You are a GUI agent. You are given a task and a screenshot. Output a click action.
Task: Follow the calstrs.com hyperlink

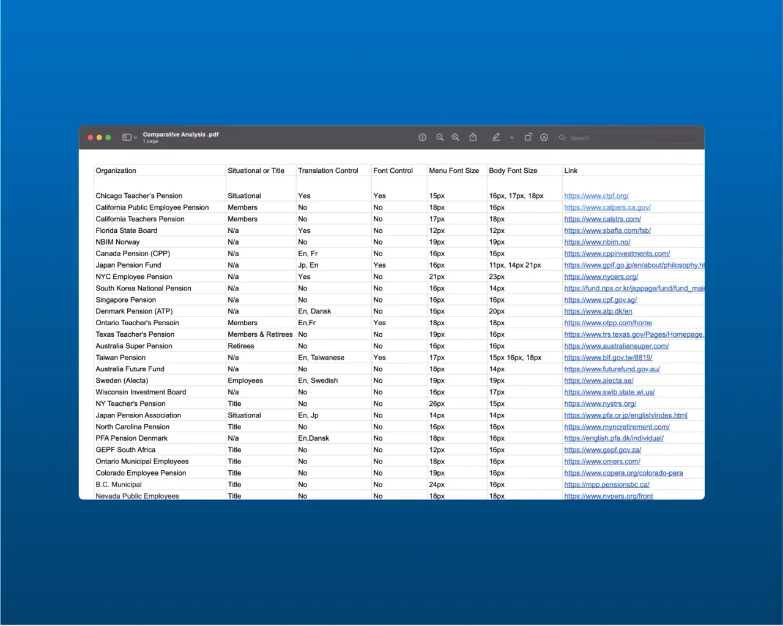coord(603,219)
